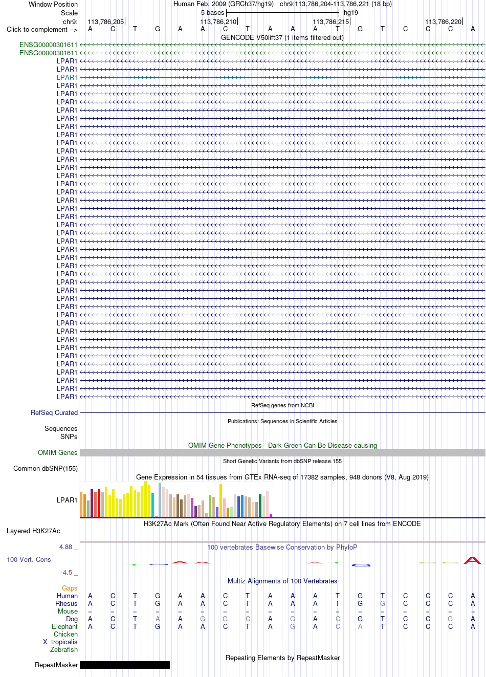Open 'Publications: Sequences in Scientific Articles' title
Image resolution: width=486 pixels, height=677 pixels.
282,421
